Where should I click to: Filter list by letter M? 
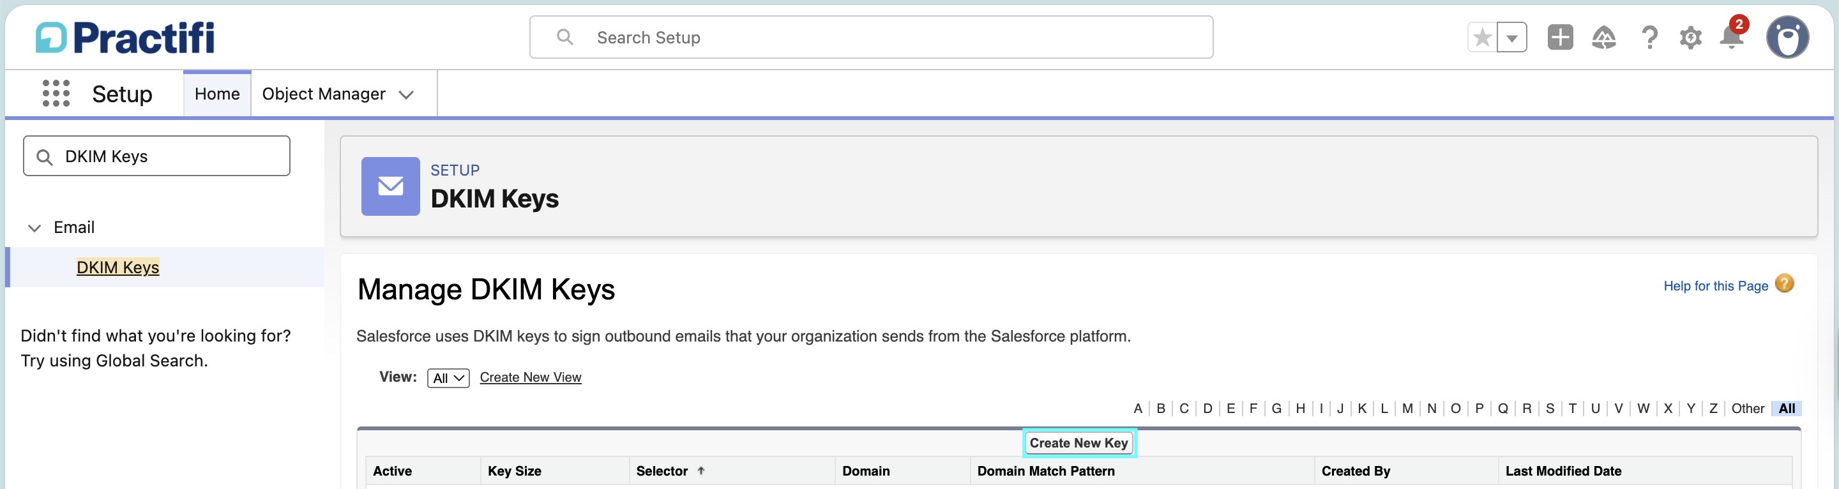click(1407, 409)
